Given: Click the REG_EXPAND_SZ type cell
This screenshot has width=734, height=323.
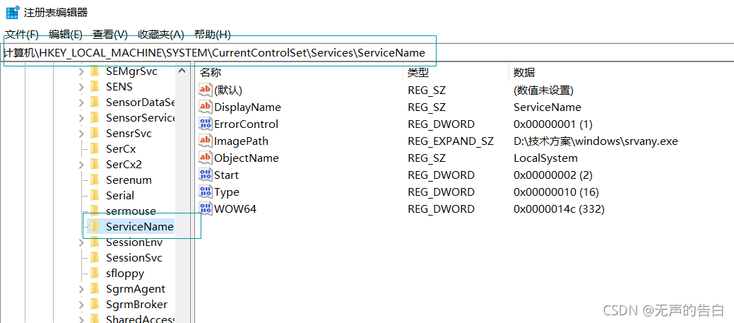Looking at the screenshot, I should click(450, 141).
